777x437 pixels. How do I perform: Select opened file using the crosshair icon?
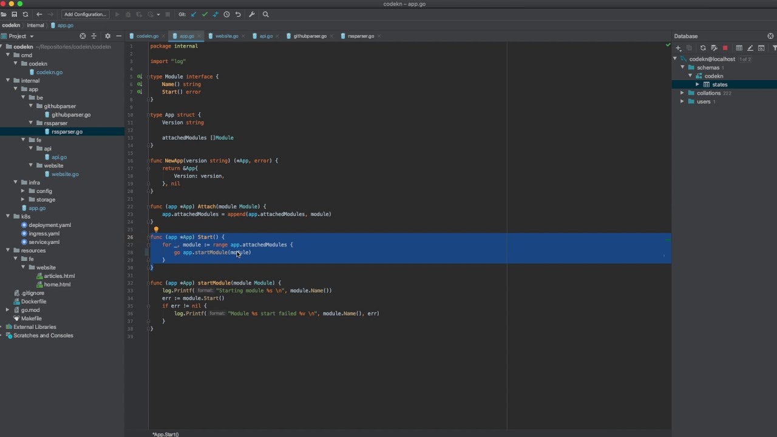pyautogui.click(x=83, y=36)
